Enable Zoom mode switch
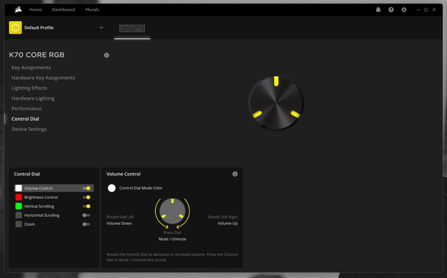The image size is (447, 278). tap(87, 224)
